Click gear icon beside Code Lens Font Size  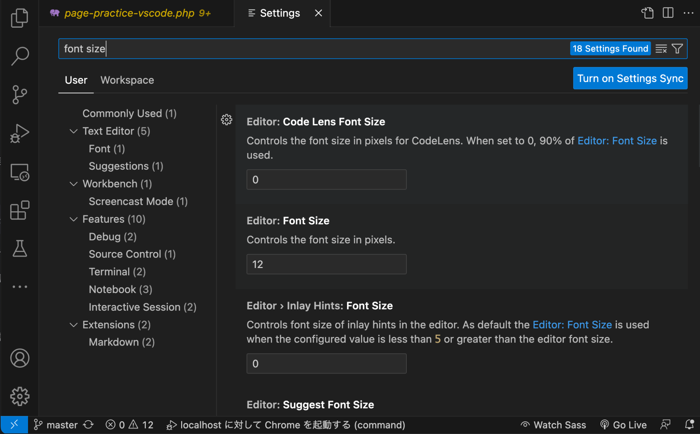tap(226, 120)
